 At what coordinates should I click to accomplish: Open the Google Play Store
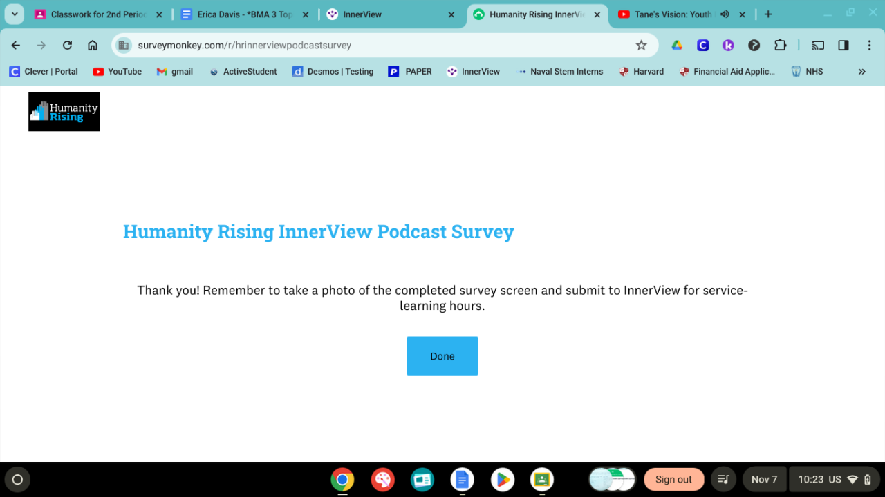(502, 480)
